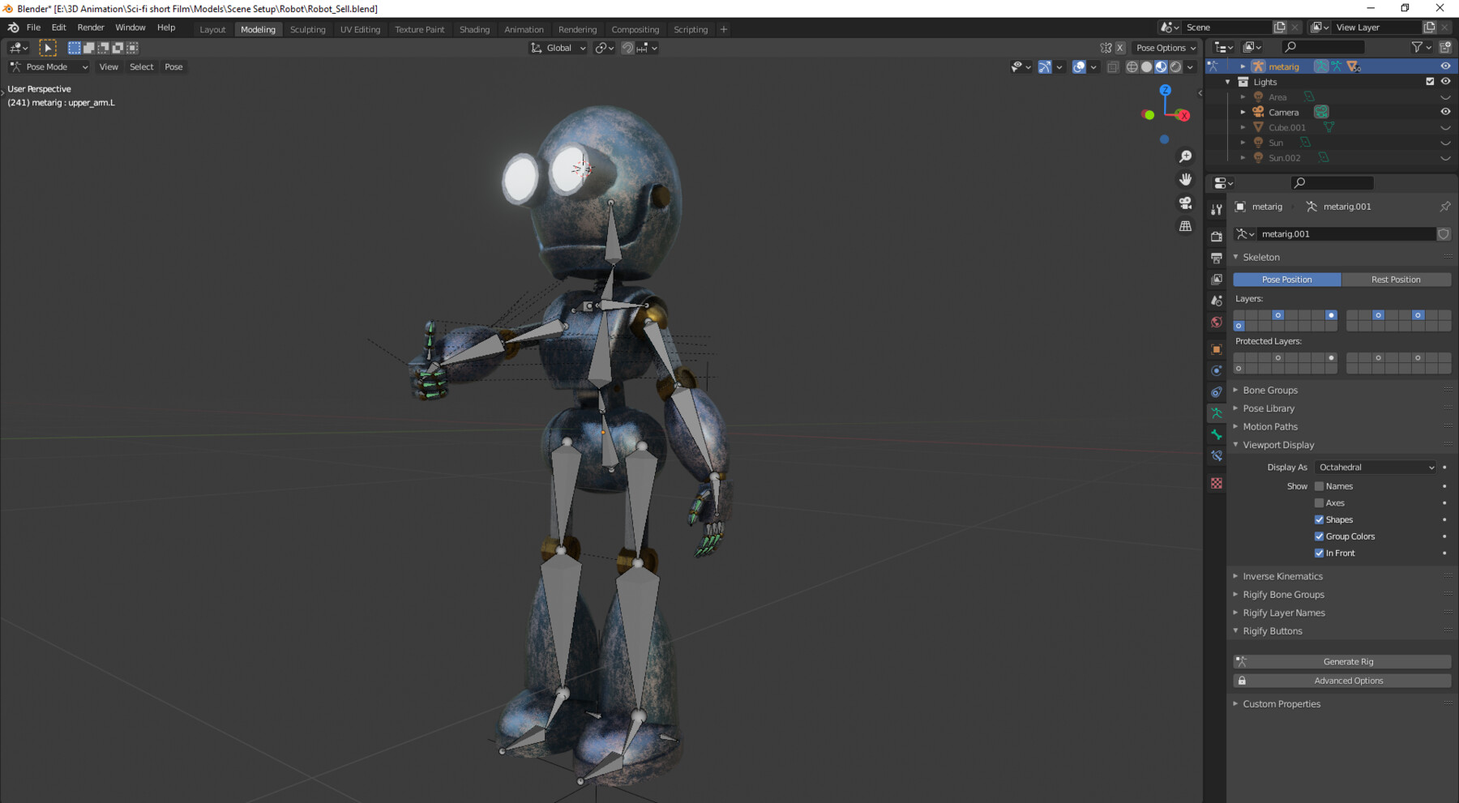The image size is (1459, 803).
Task: Disable the In Front checkbox
Action: pos(1320,553)
